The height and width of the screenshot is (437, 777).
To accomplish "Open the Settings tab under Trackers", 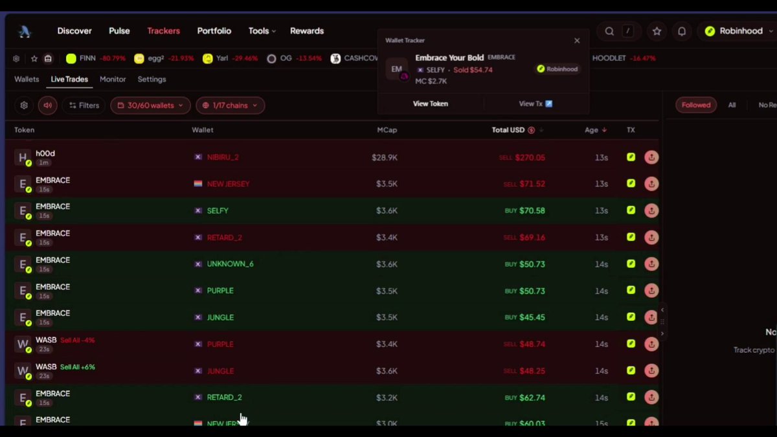I will pos(152,80).
